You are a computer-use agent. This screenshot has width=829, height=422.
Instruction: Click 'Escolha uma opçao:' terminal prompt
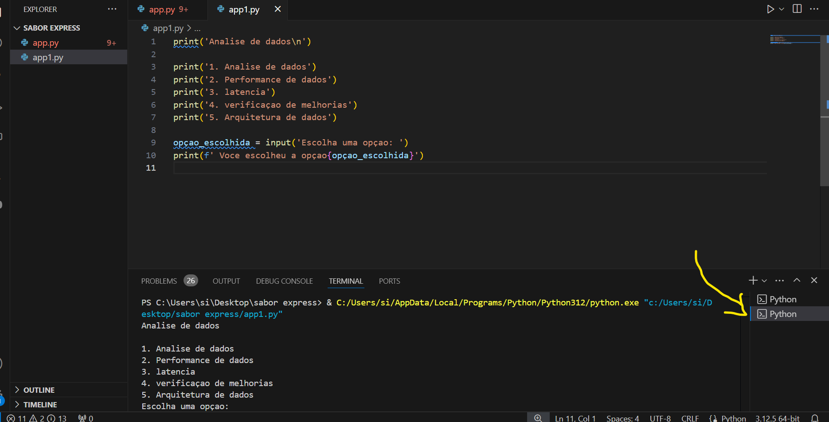click(x=185, y=406)
